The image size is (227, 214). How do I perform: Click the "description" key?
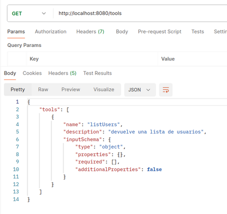82,132
